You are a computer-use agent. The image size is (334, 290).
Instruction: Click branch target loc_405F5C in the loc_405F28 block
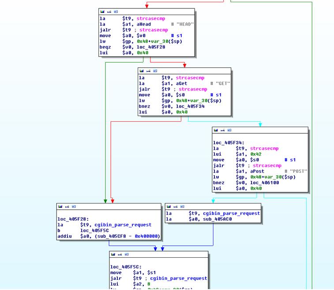[94, 230]
